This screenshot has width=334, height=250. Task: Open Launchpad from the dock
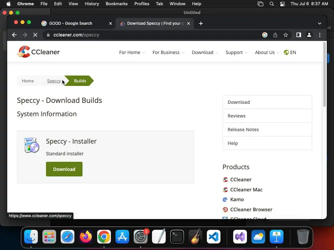49,237
